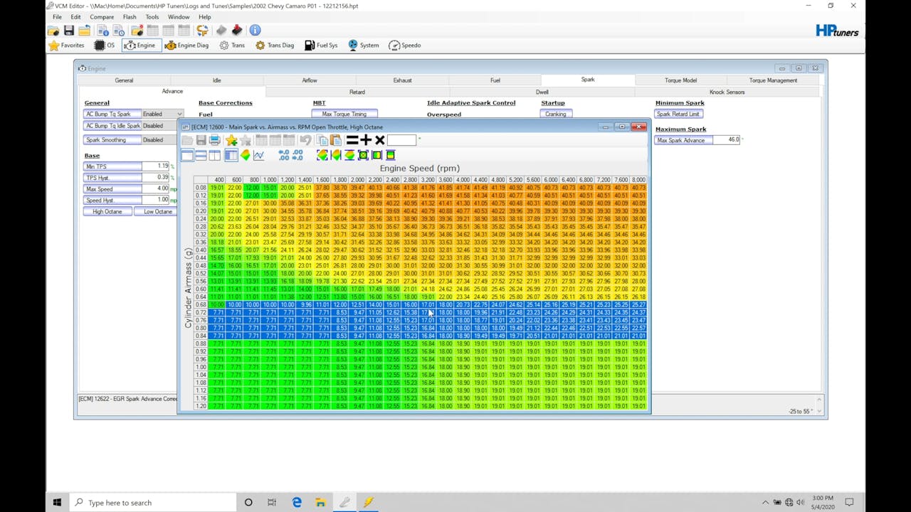Open the Compare menu
Image resolution: width=911 pixels, height=512 pixels.
click(x=102, y=17)
